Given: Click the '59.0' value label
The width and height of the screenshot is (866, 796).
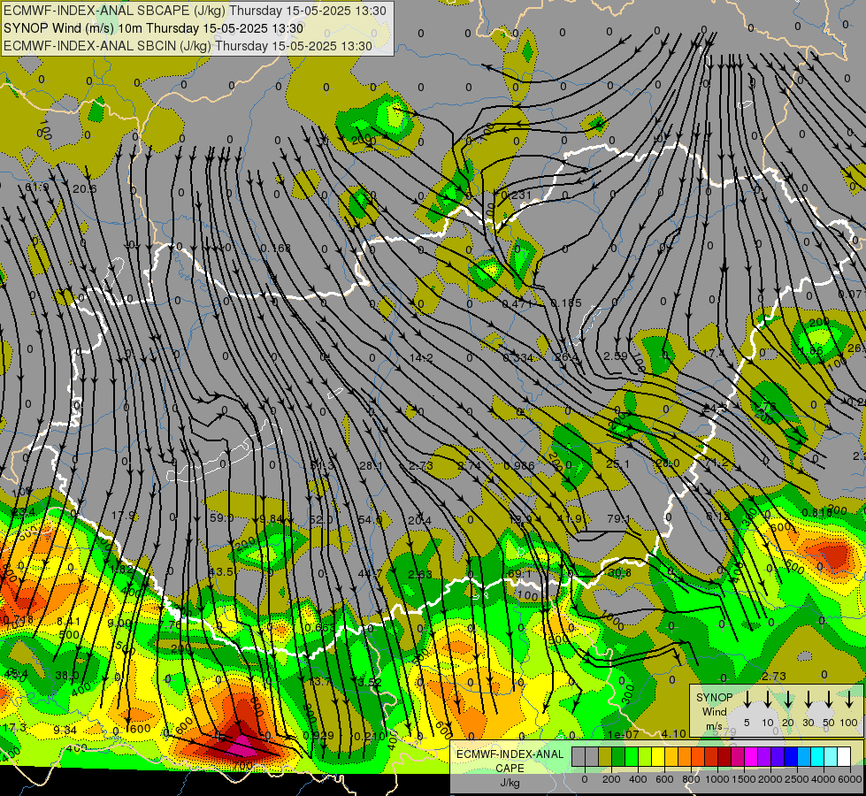Looking at the screenshot, I should pyautogui.click(x=221, y=517).
